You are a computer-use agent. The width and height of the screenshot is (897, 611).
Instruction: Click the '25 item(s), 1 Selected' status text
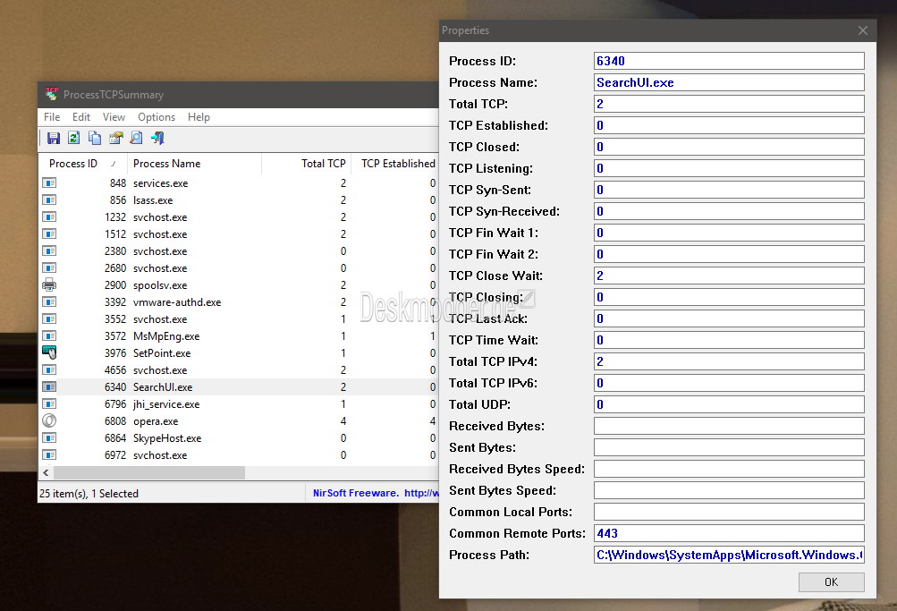[89, 493]
